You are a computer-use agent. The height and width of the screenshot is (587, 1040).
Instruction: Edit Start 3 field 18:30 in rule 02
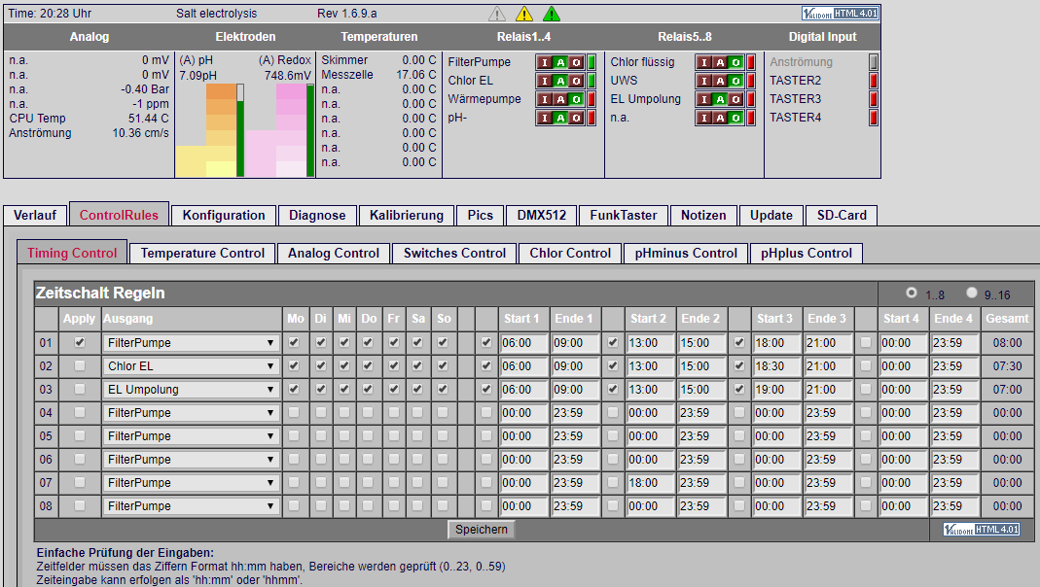tap(776, 366)
